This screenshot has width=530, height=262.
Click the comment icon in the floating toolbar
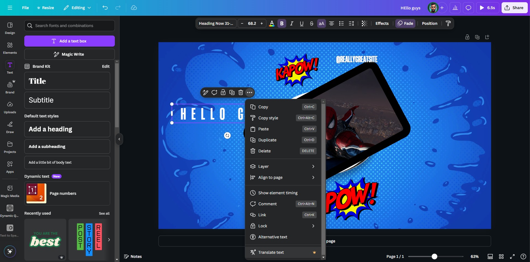point(214,93)
